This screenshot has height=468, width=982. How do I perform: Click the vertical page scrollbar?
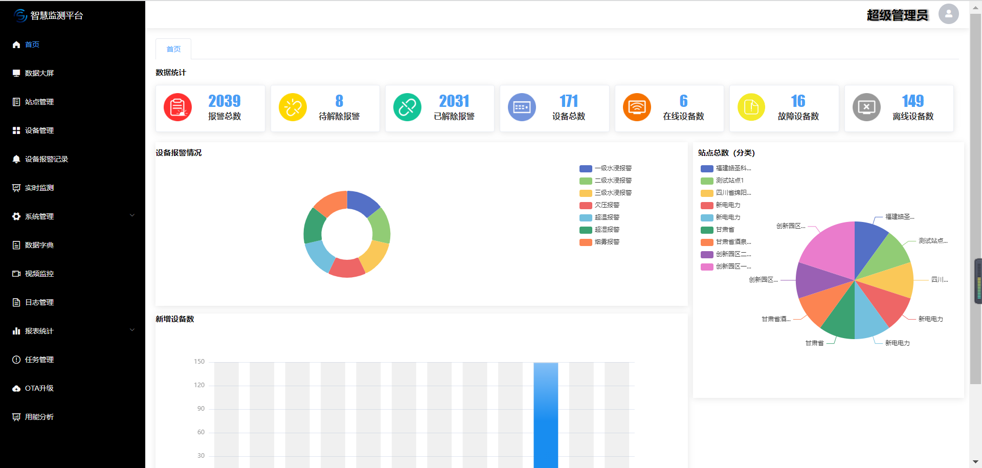coord(976,199)
